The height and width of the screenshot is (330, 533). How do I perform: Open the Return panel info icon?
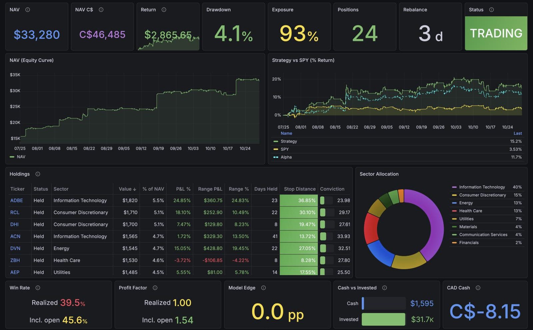point(164,10)
